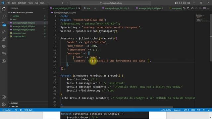Go back using the navigation arrow

(63, 3)
